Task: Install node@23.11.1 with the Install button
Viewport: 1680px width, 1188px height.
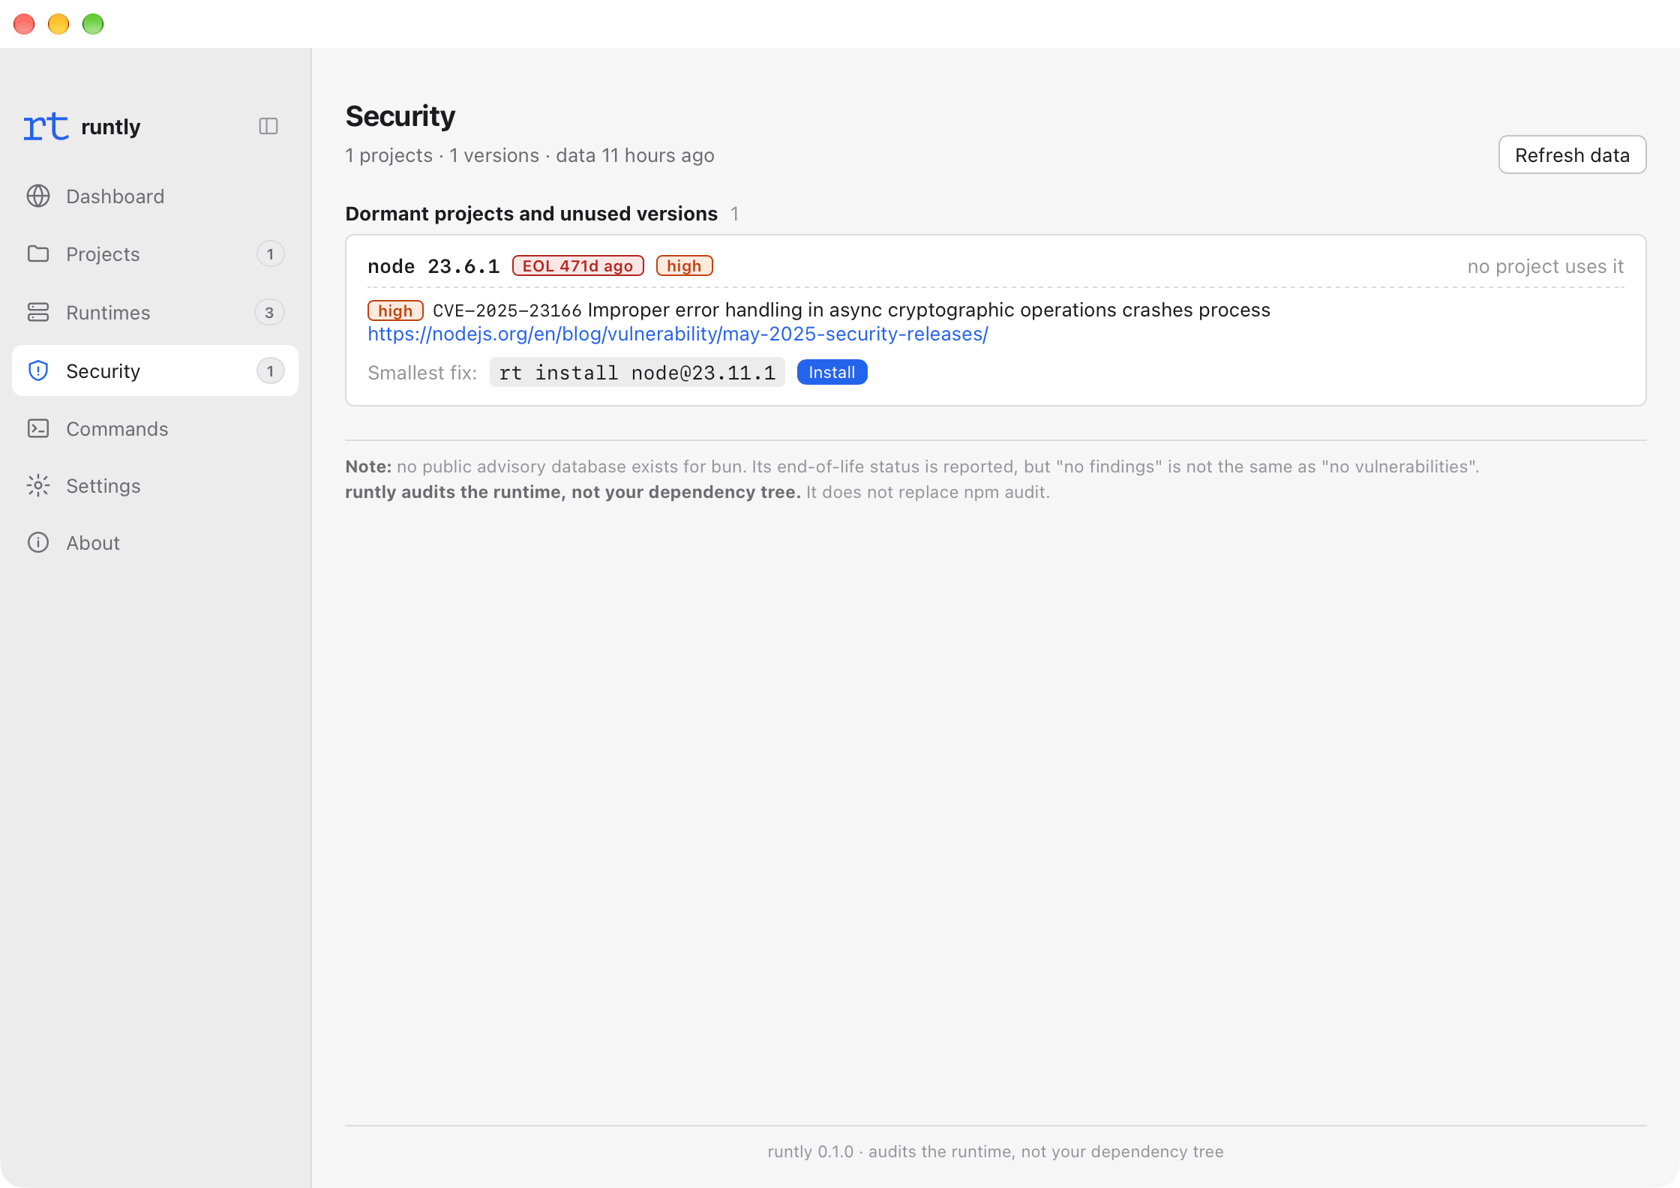Action: [x=832, y=372]
